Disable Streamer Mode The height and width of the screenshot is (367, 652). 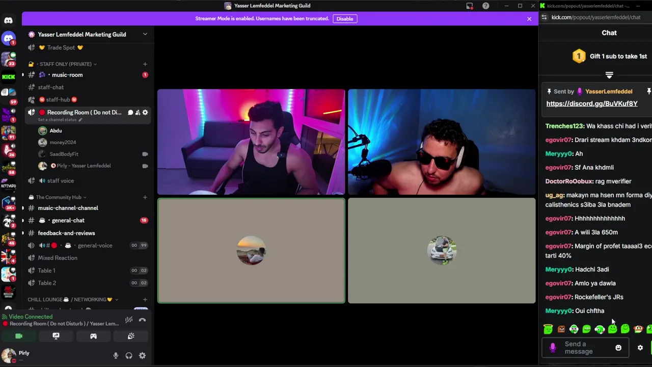344,18
